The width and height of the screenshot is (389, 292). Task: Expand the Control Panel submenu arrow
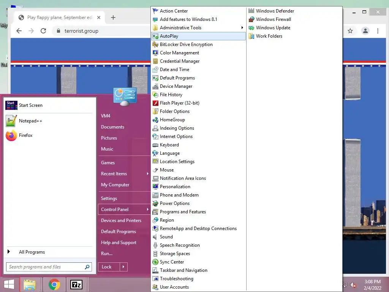pyautogui.click(x=148, y=209)
